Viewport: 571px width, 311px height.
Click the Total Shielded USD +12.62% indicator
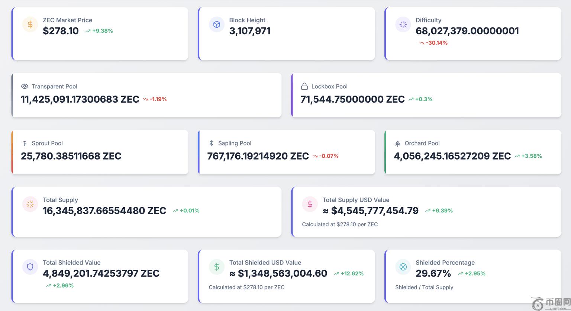coord(349,273)
